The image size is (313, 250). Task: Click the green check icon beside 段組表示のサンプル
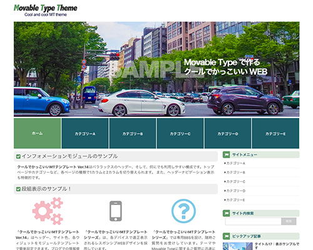[18, 189]
